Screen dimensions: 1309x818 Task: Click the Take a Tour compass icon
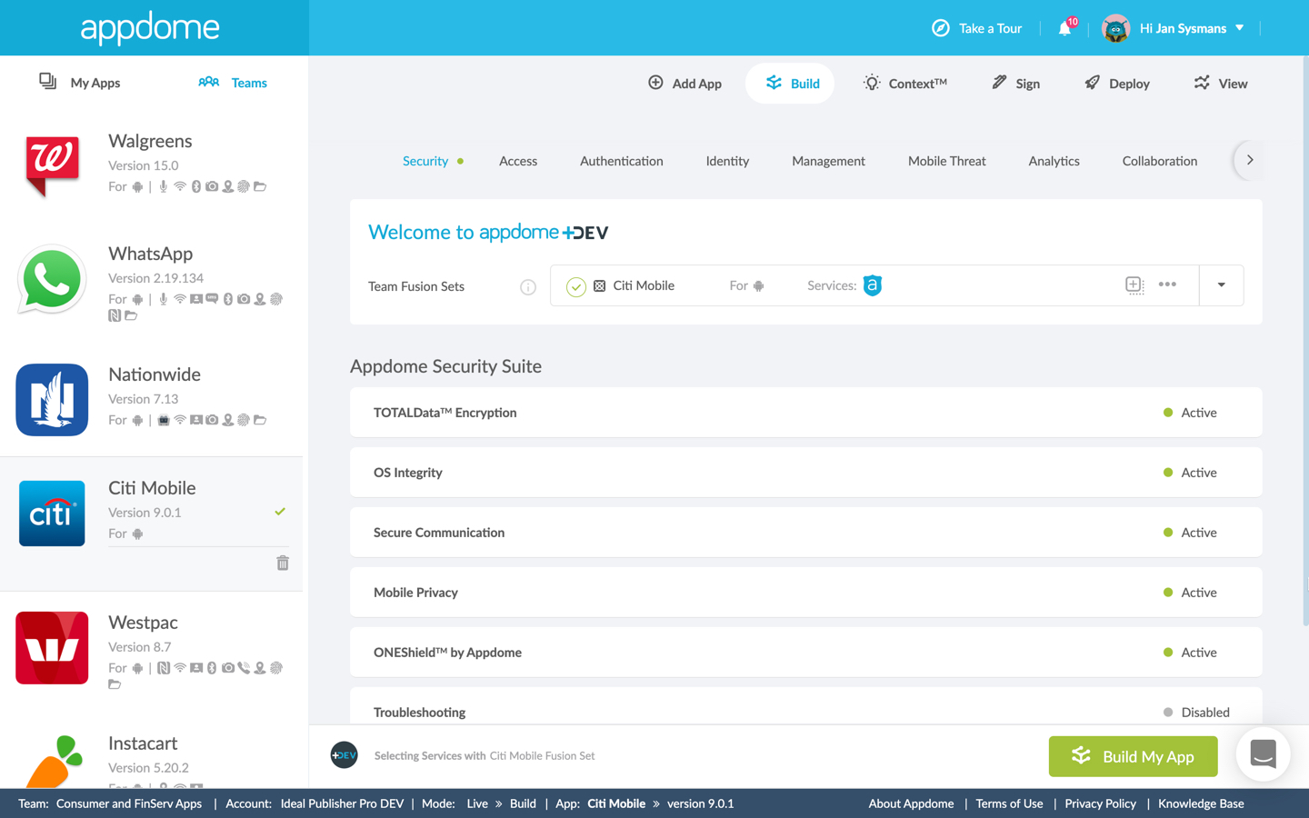tap(941, 28)
